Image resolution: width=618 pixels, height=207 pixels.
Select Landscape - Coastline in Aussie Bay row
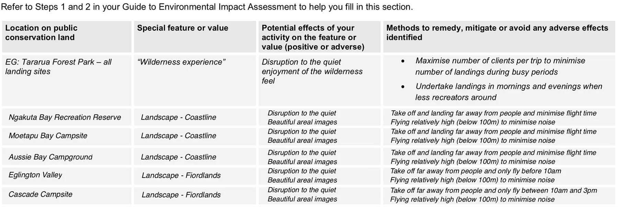[179, 157]
